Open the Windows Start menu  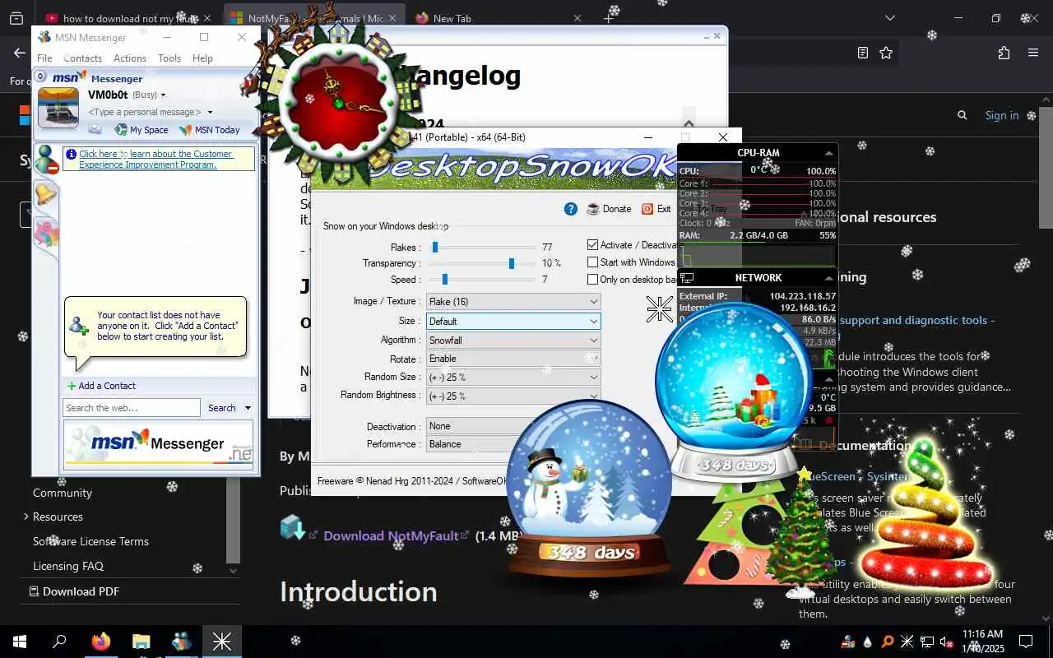pos(19,642)
